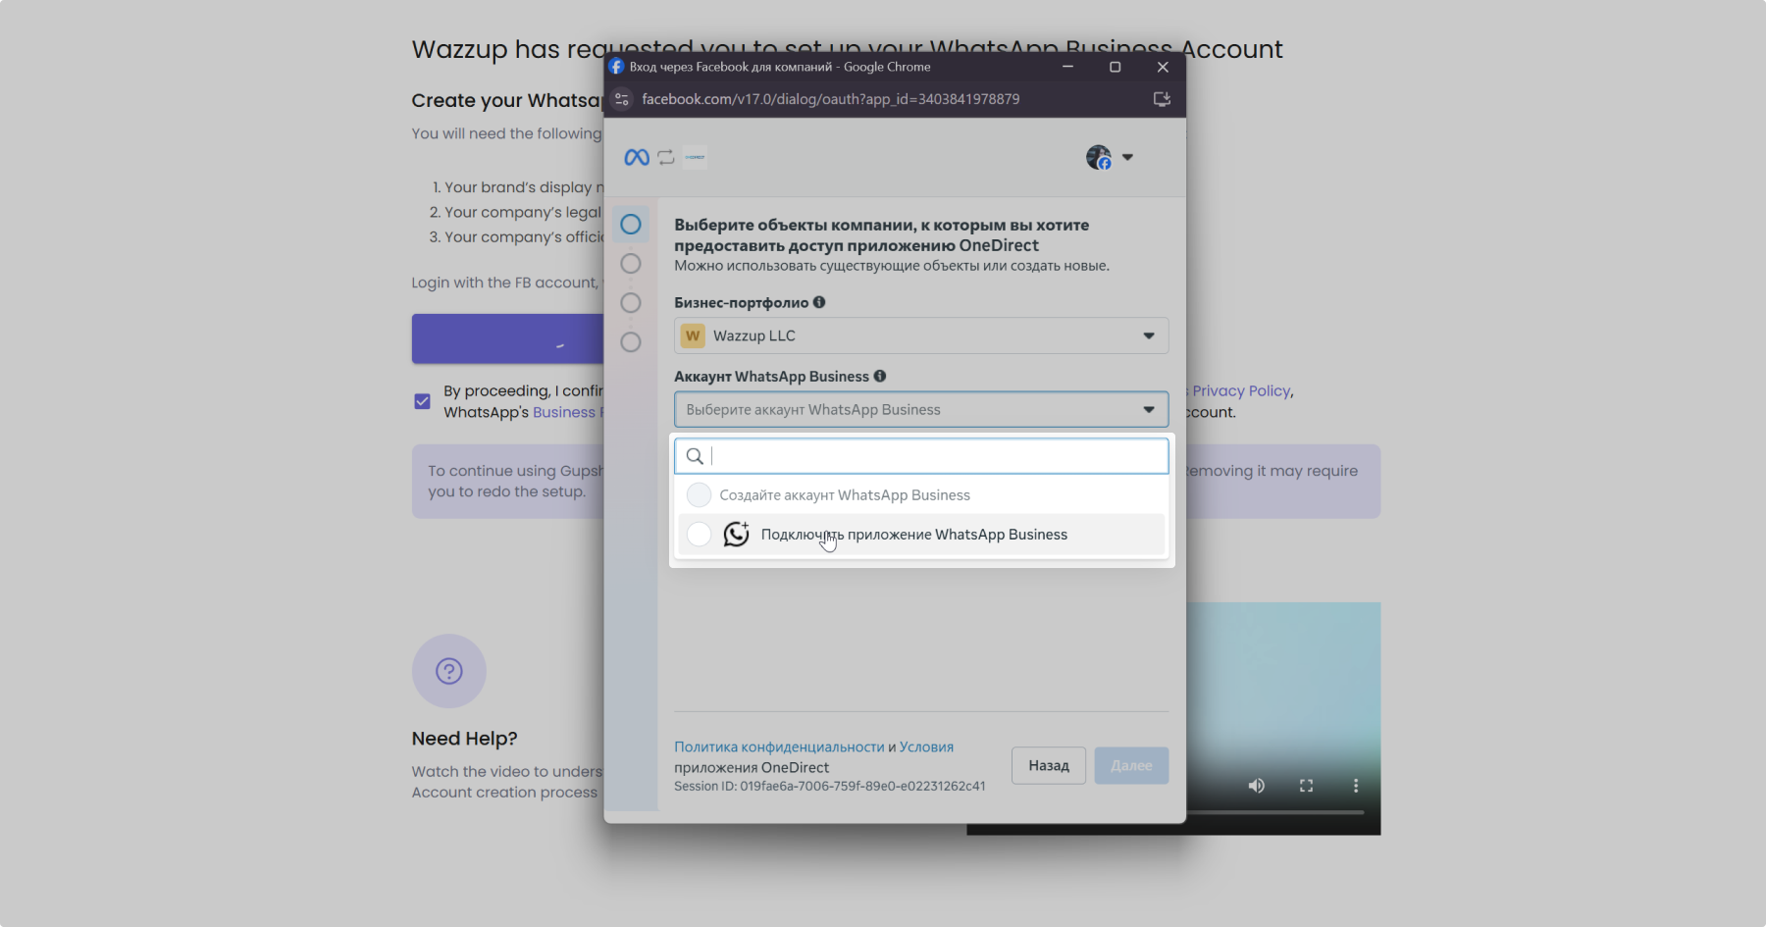Expand the account switcher arrow beside the avatar
The image size is (1766, 927).
pyautogui.click(x=1127, y=157)
